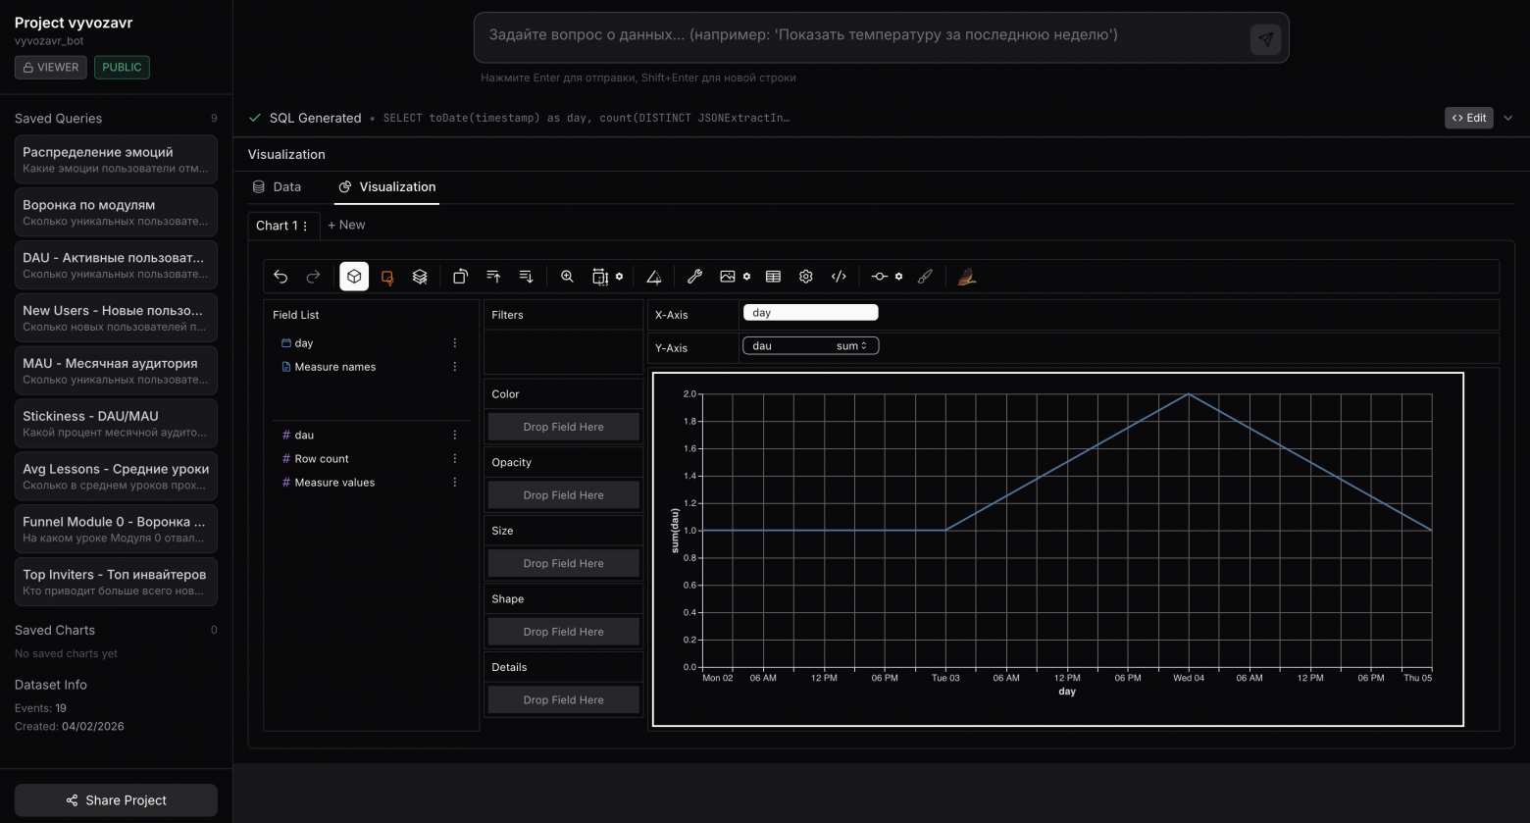
Task: Expand the SQL Generated section chevron
Action: click(x=1508, y=118)
